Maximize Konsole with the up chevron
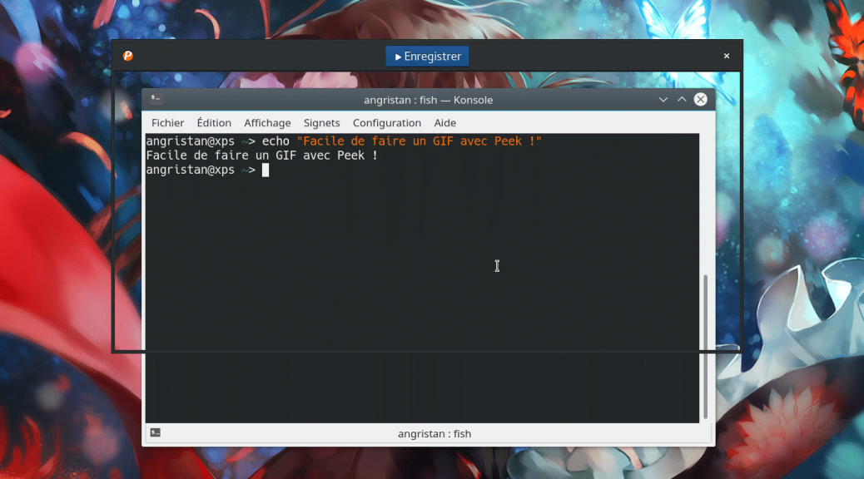864x479 pixels. coord(682,100)
